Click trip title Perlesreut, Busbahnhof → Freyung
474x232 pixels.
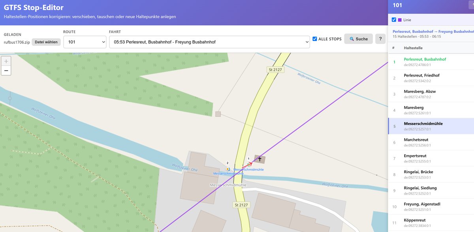point(433,31)
